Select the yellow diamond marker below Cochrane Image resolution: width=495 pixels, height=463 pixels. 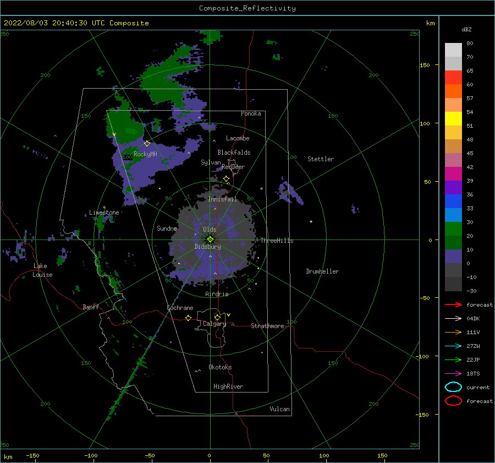pyautogui.click(x=188, y=318)
